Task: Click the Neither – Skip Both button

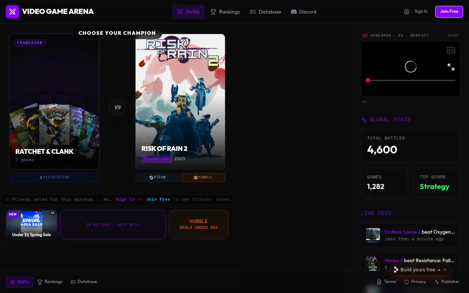Action: [113, 225]
